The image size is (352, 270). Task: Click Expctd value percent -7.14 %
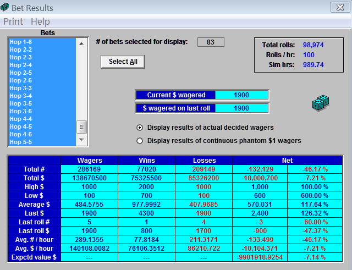[x=315, y=257]
